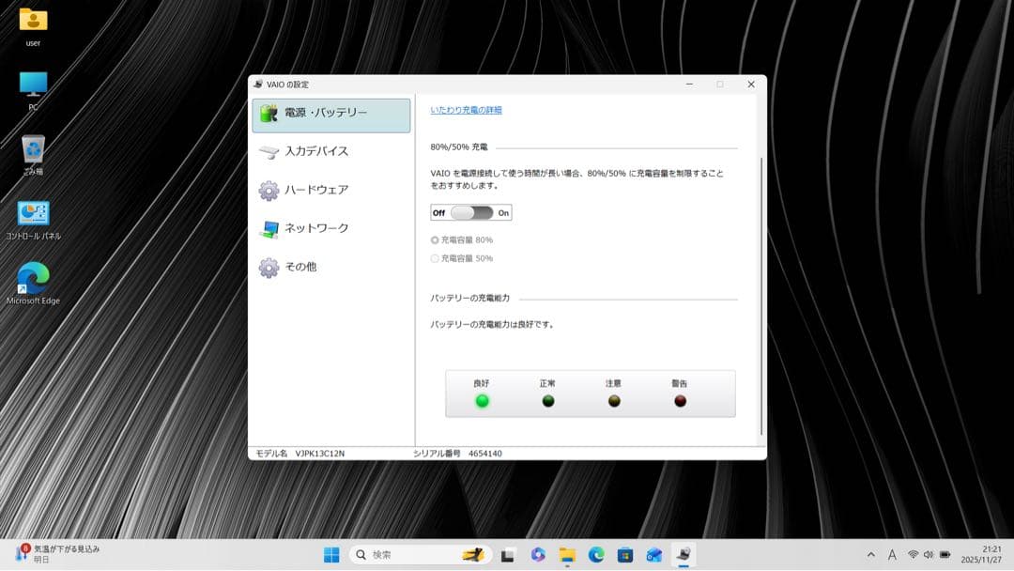Open ハードウェア settings via its gear icon
Screen dimensions: 1014x571
coord(270,189)
